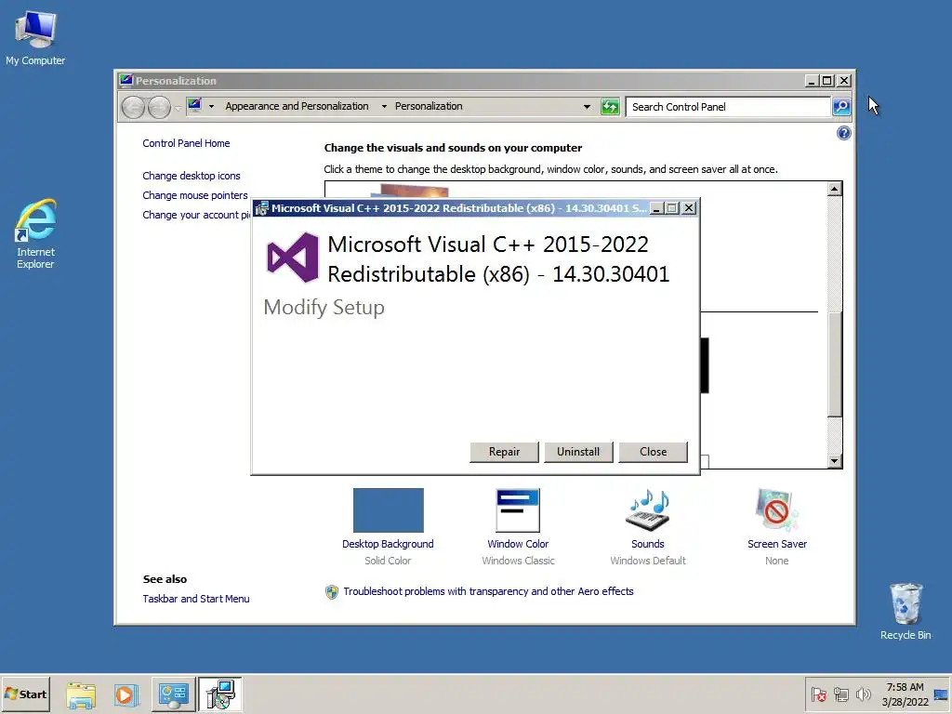Open Change desktop icons link
Viewport: 952px width, 714px height.
tap(192, 176)
